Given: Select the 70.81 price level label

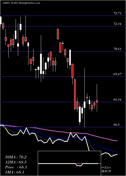Looking at the screenshot, I should (117, 49).
